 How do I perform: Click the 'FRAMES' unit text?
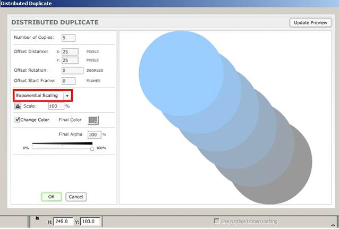coord(94,81)
